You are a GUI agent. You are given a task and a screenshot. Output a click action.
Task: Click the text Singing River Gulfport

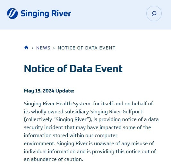click(x=116, y=112)
